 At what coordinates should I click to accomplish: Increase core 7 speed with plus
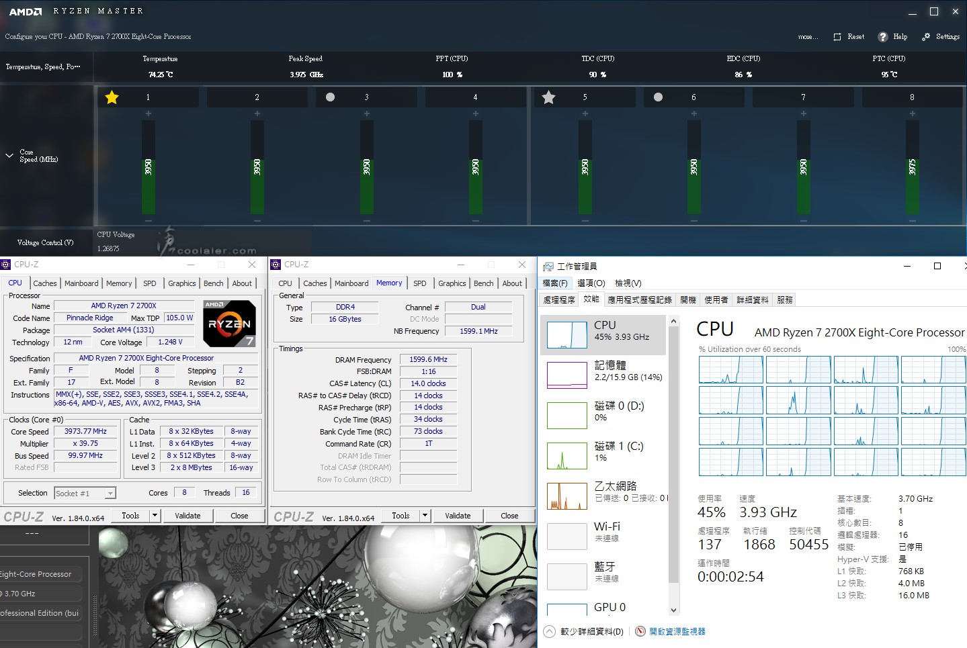(x=803, y=113)
